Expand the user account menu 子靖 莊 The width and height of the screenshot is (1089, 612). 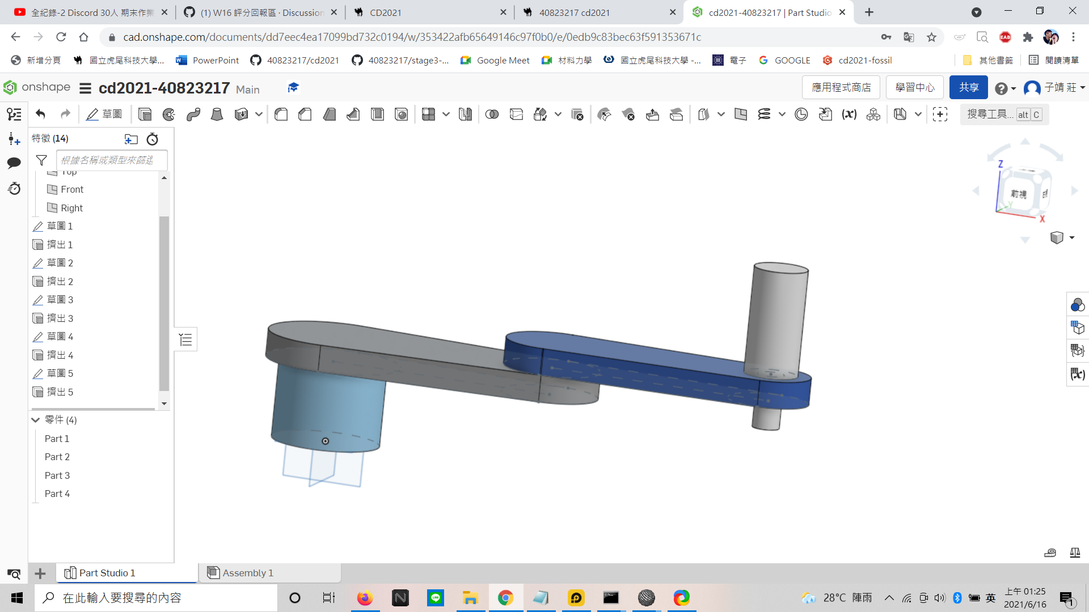click(1054, 88)
